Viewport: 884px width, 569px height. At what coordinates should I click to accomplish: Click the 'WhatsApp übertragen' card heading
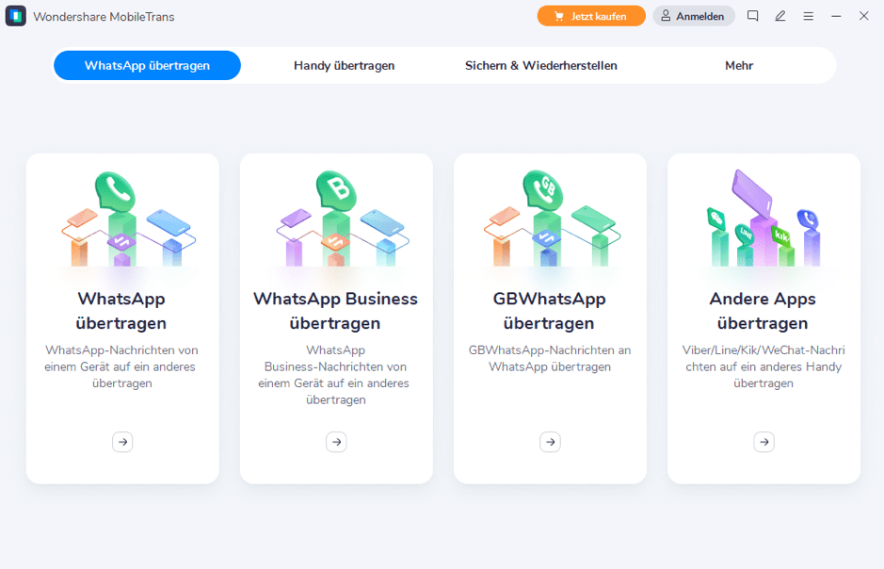click(x=121, y=311)
